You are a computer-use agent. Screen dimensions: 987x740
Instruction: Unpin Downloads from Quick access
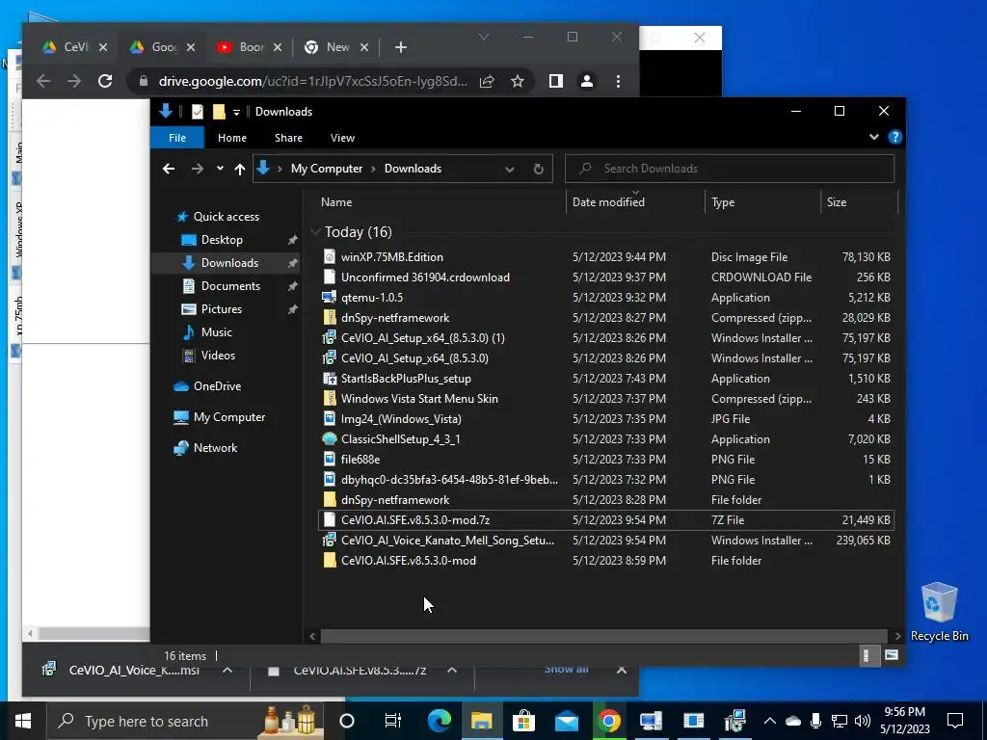coord(292,263)
